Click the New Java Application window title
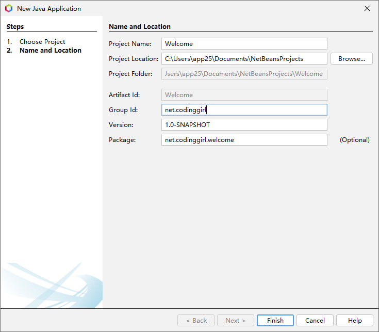The height and width of the screenshot is (332, 379). tap(49, 9)
